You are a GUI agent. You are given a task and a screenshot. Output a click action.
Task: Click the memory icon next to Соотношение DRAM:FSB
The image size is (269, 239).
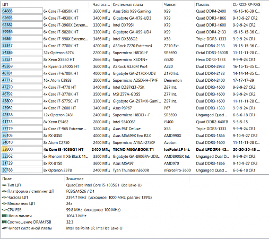(x=4, y=222)
